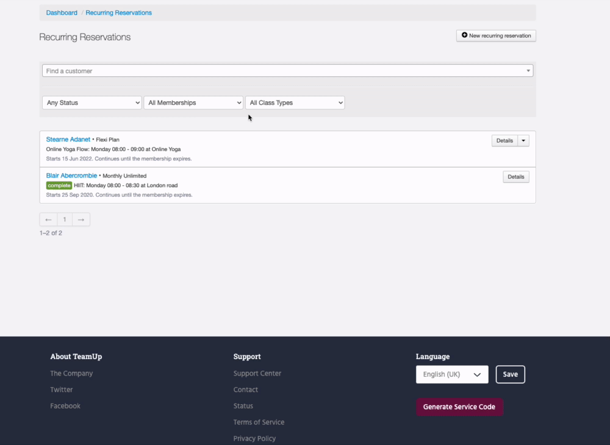Open the English (UK) language selector
This screenshot has width=610, height=445.
(452, 374)
